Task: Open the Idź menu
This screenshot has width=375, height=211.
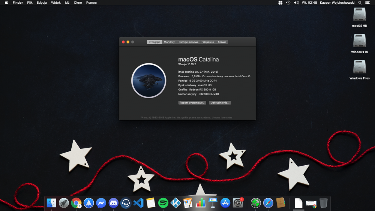Action: tap(67, 3)
